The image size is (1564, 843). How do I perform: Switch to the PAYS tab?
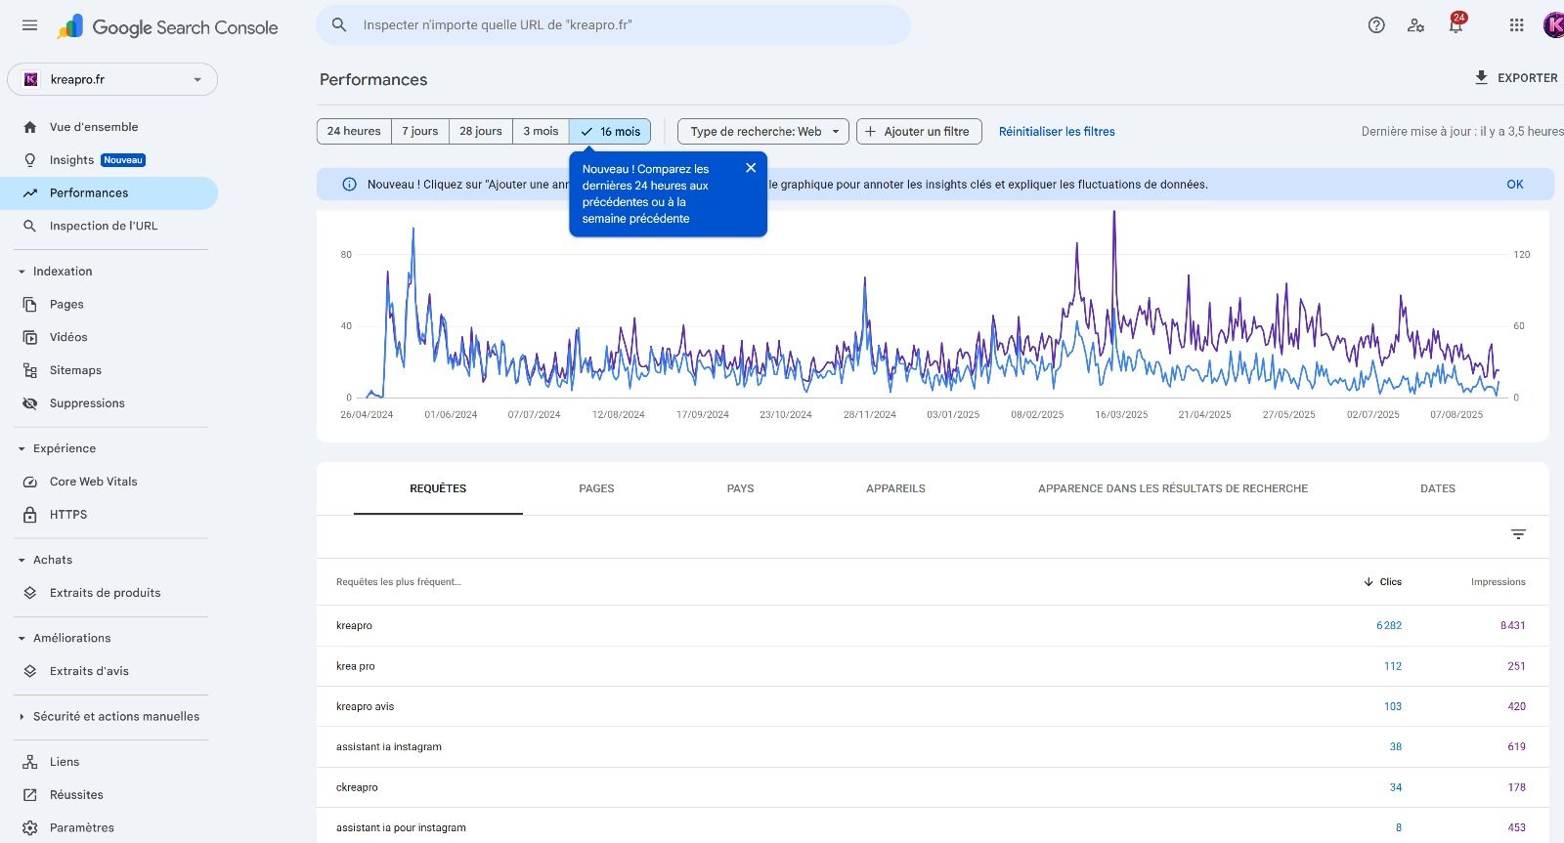[x=740, y=488]
